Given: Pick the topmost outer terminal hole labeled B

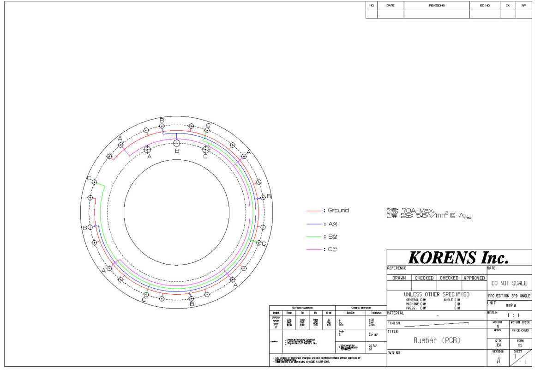Looking at the screenshot, I should [162, 126].
